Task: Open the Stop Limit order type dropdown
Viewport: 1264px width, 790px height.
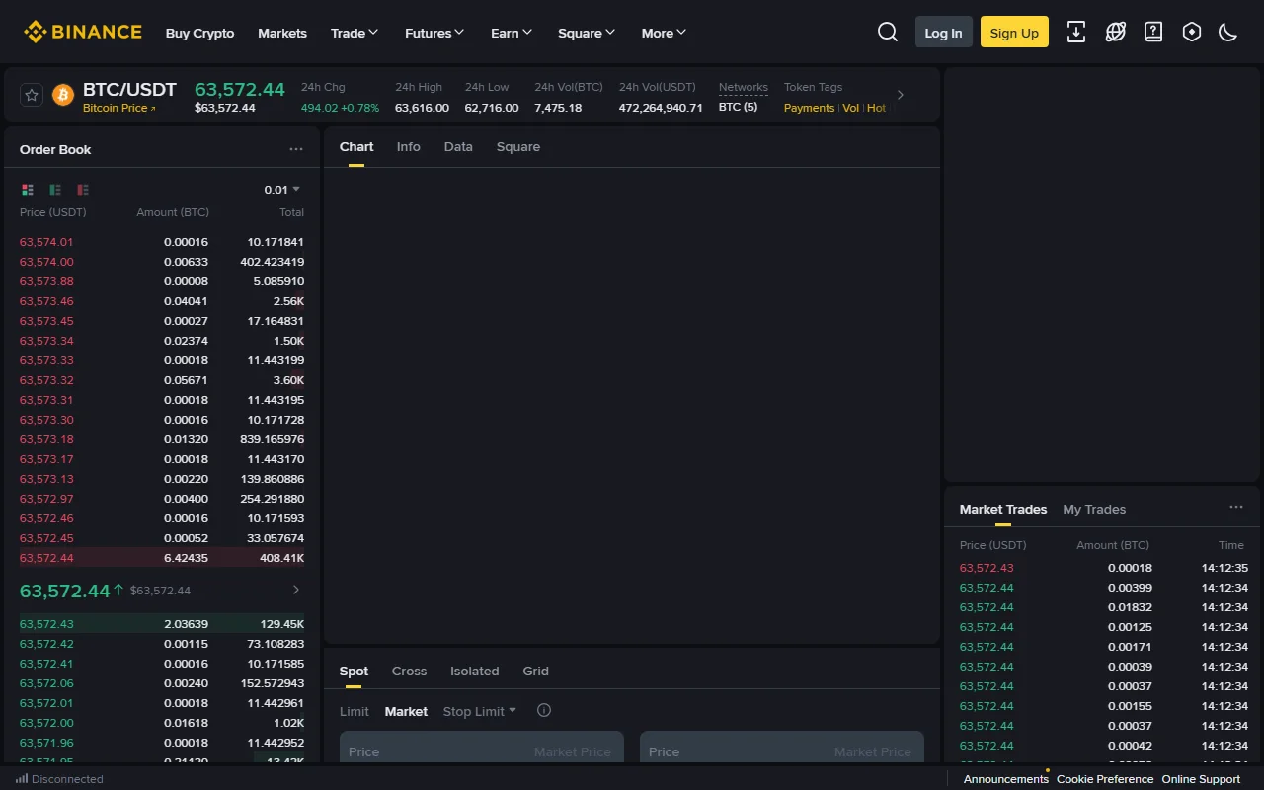Action: click(480, 711)
